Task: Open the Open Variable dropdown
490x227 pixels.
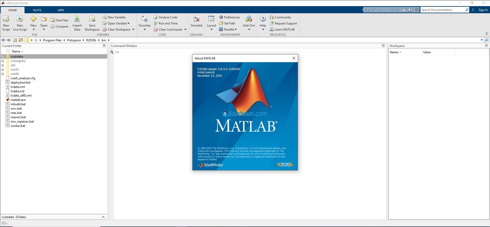Action: [x=128, y=23]
